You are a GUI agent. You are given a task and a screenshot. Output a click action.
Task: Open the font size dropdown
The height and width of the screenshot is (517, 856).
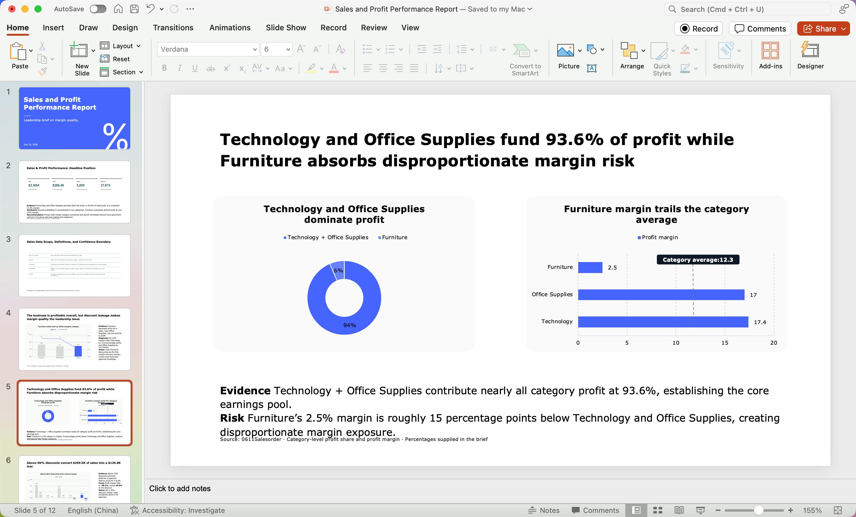tap(288, 49)
